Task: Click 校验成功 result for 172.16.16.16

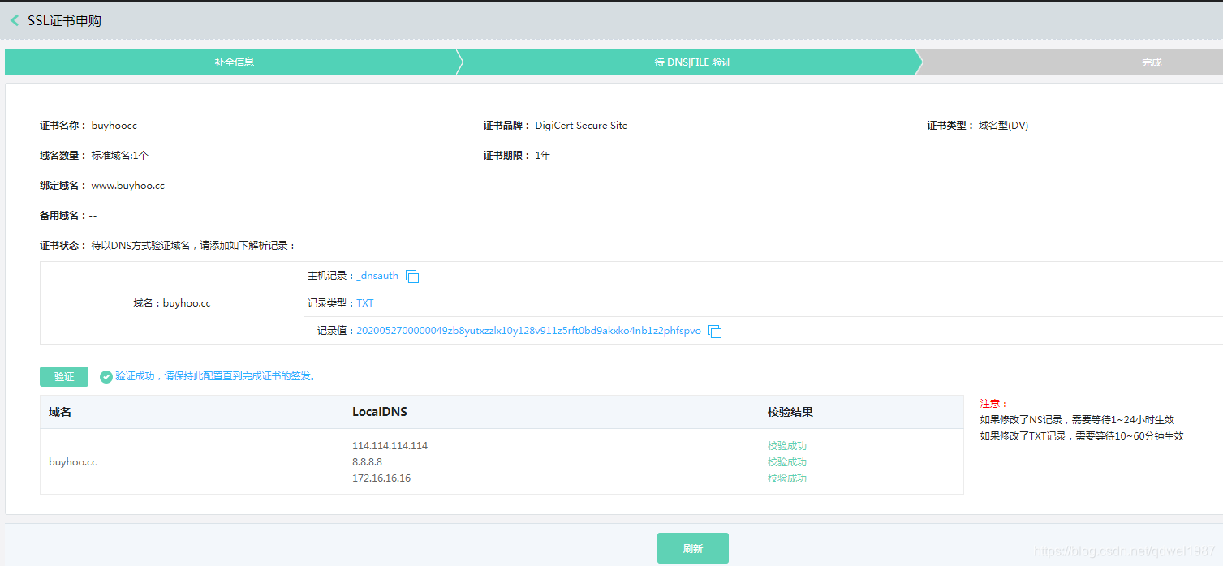Action: [787, 478]
